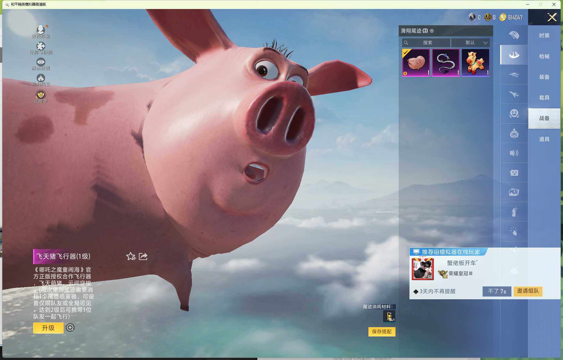The height and width of the screenshot is (360, 563).
Task: Add flying pig to favorites star
Action: click(x=131, y=256)
